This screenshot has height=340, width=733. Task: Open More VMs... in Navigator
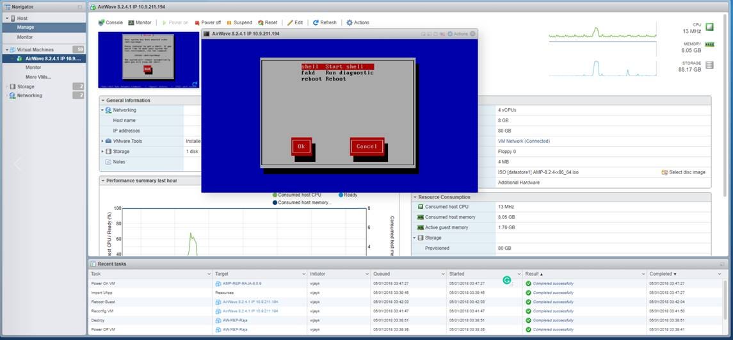coord(38,77)
